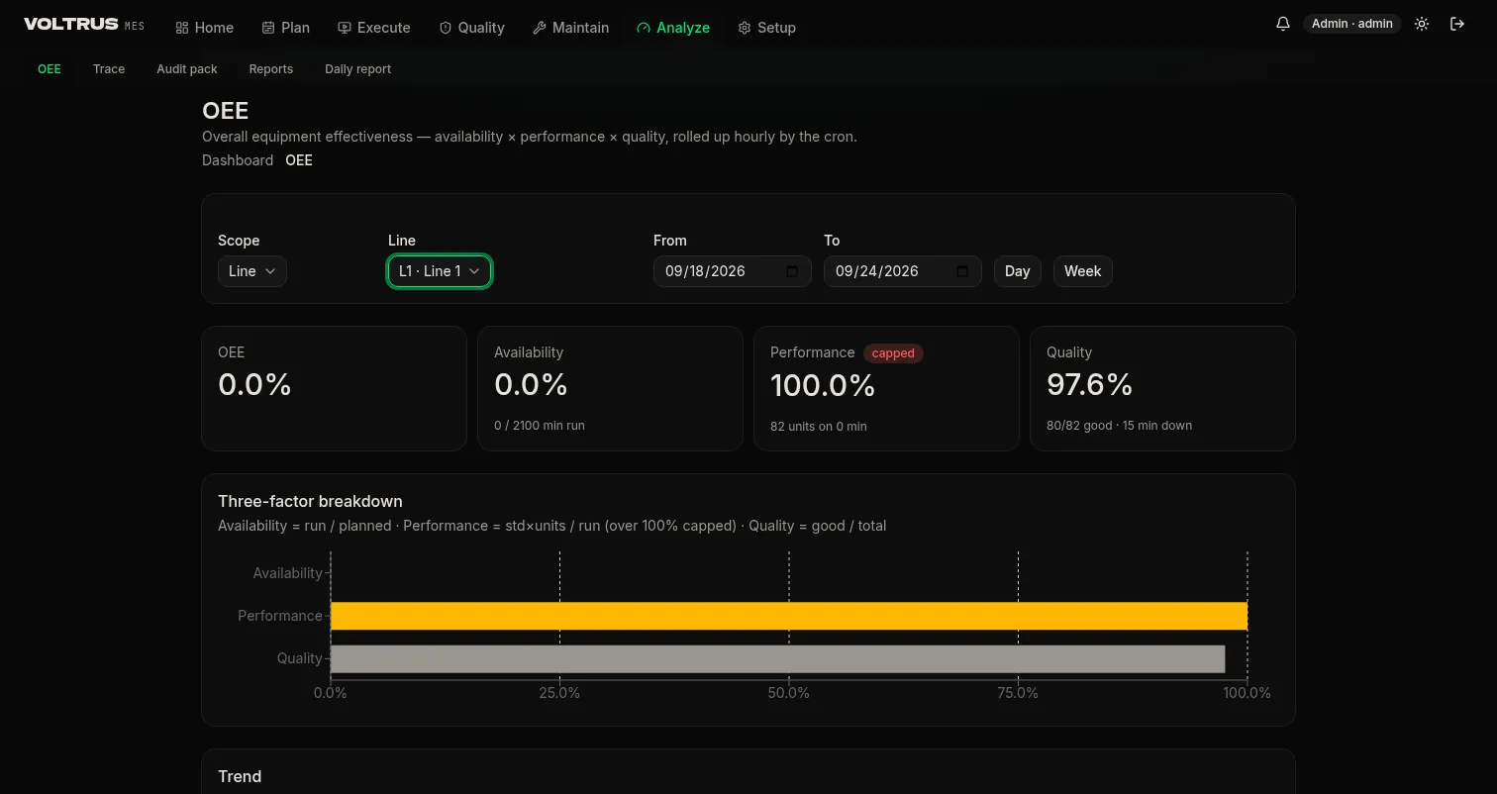Click the Maintain wrench icon
Screen dimensions: 1497x794
(540, 28)
